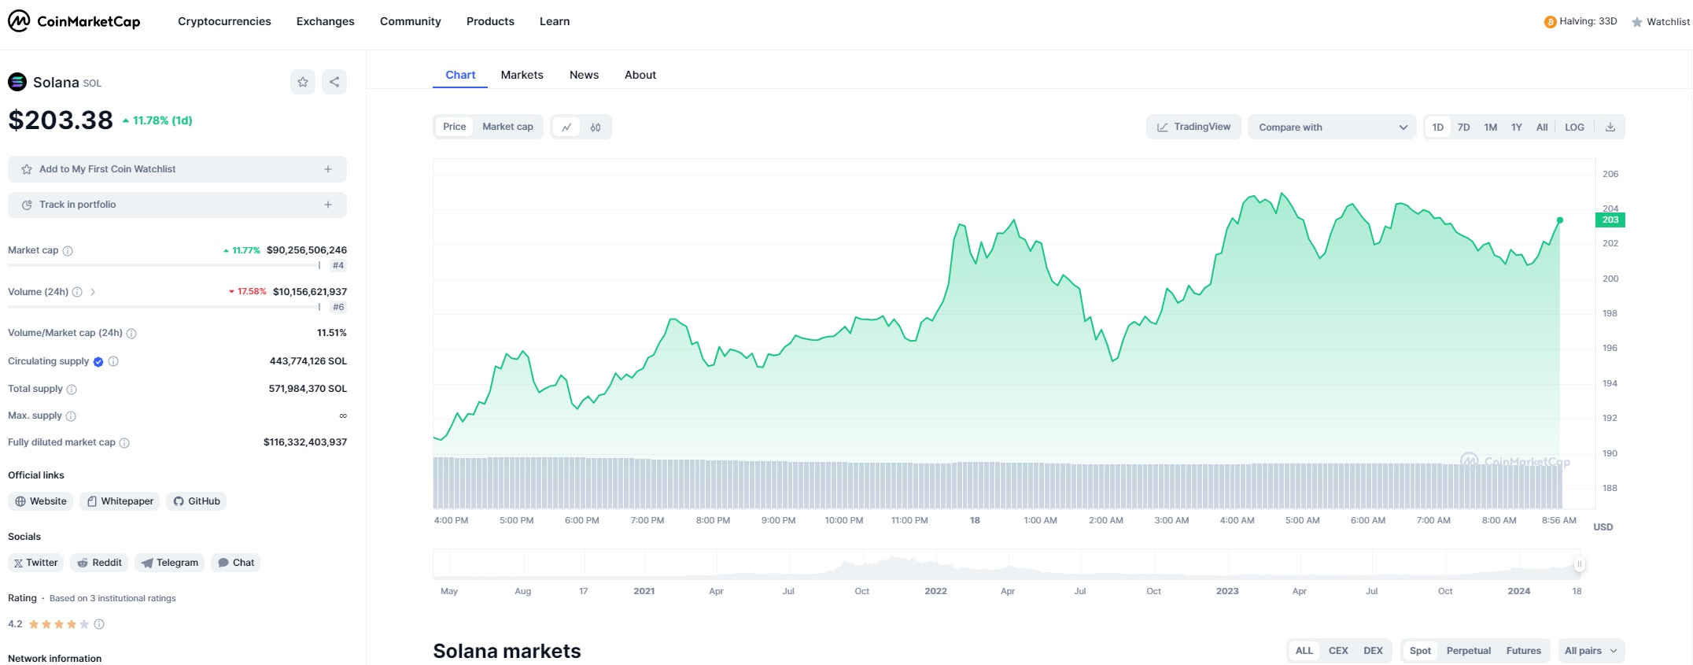Switch to Chart tab

pyautogui.click(x=460, y=75)
